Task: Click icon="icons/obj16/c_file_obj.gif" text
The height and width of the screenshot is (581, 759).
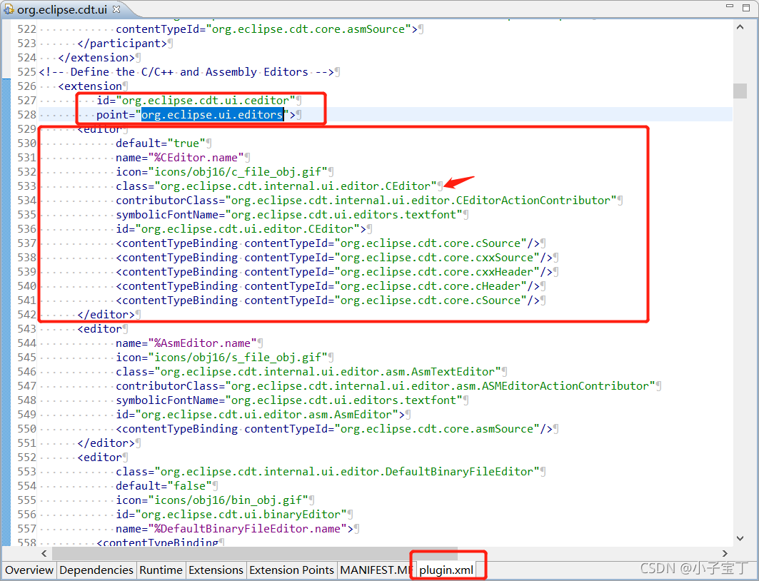Action: [x=221, y=172]
